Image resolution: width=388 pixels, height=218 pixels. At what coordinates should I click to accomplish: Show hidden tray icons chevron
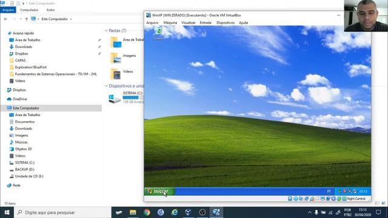coord(310,213)
